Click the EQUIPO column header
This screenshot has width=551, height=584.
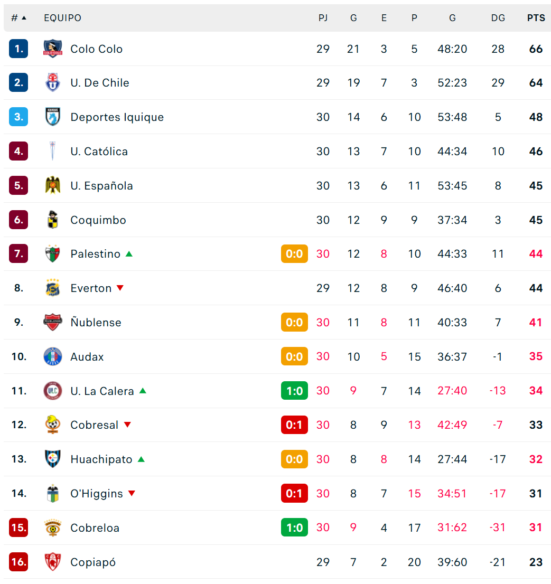62,18
